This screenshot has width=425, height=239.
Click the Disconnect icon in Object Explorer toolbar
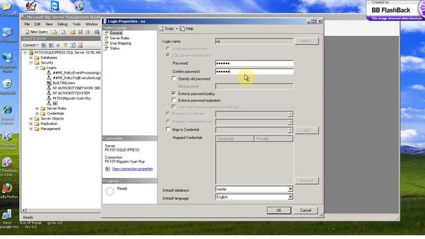[x=50, y=45]
